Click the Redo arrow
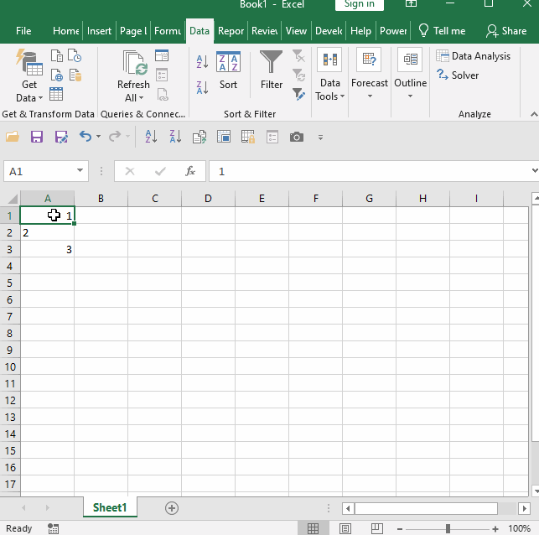Image resolution: width=539 pixels, height=535 pixels. click(115, 137)
